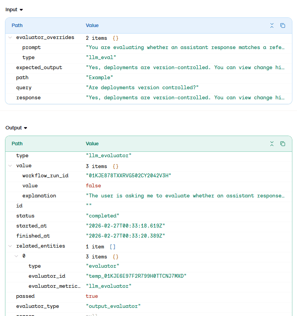Screen dimensions: 297x316
Task: Click the Path header of the Input table
Action: click(x=17, y=25)
